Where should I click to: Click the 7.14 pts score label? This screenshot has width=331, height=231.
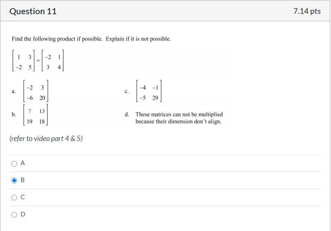[x=307, y=11]
